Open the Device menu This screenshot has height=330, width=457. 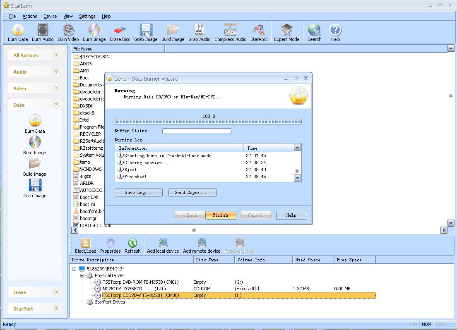[50, 16]
